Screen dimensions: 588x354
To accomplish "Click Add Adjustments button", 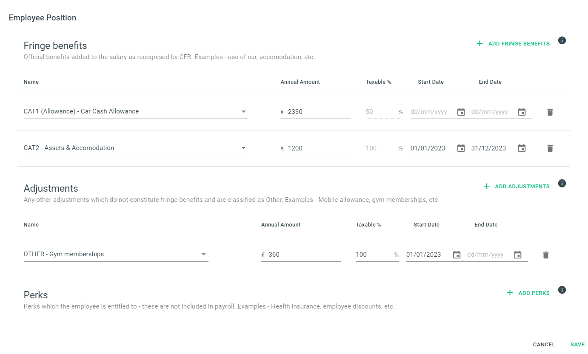I will click(516, 186).
